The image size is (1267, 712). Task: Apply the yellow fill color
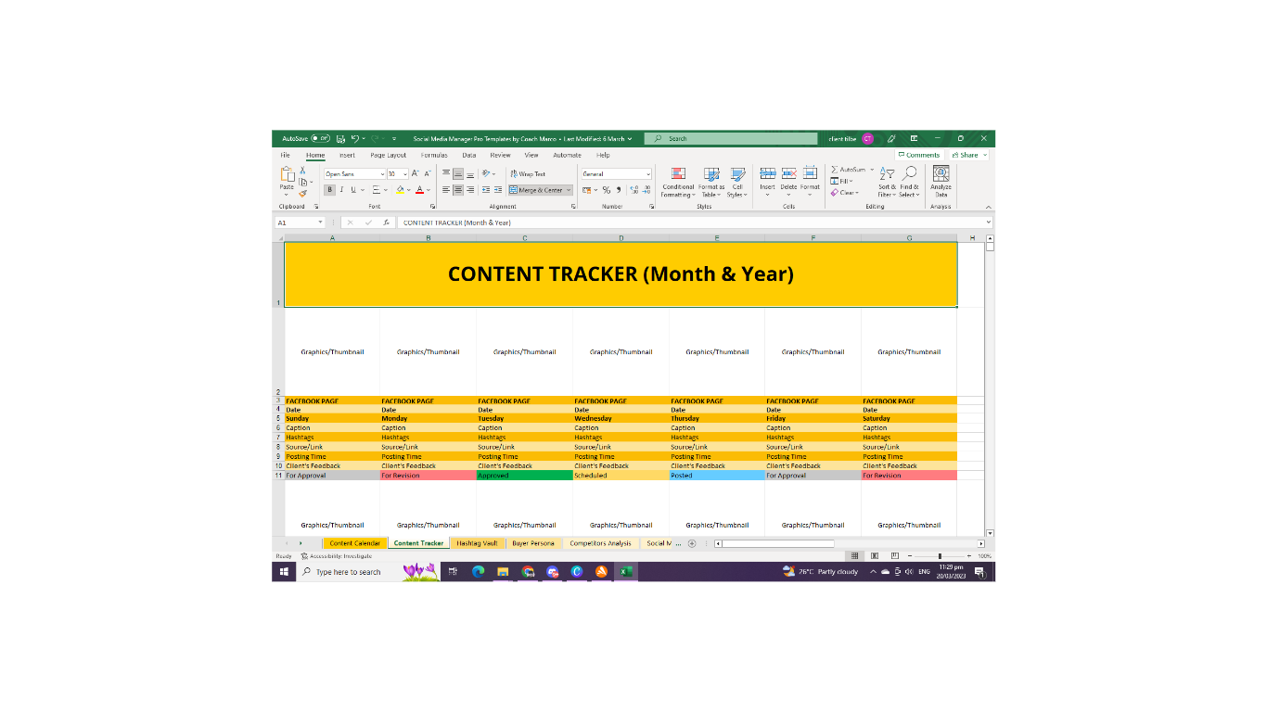[x=402, y=190]
